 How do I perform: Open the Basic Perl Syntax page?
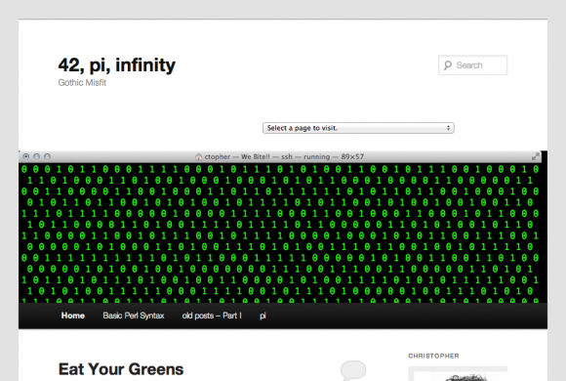pyautogui.click(x=134, y=316)
